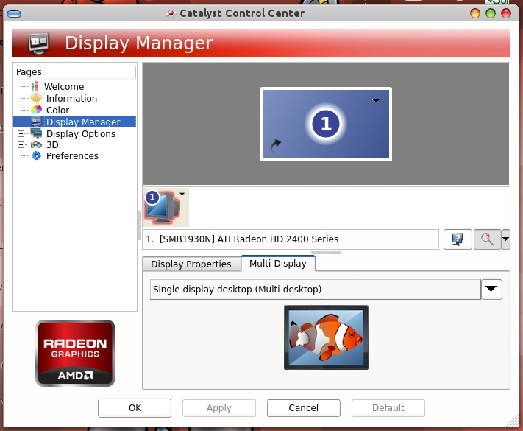Open the small arrow beside monitor 1 icon
This screenshot has width=523, height=431.
[182, 194]
